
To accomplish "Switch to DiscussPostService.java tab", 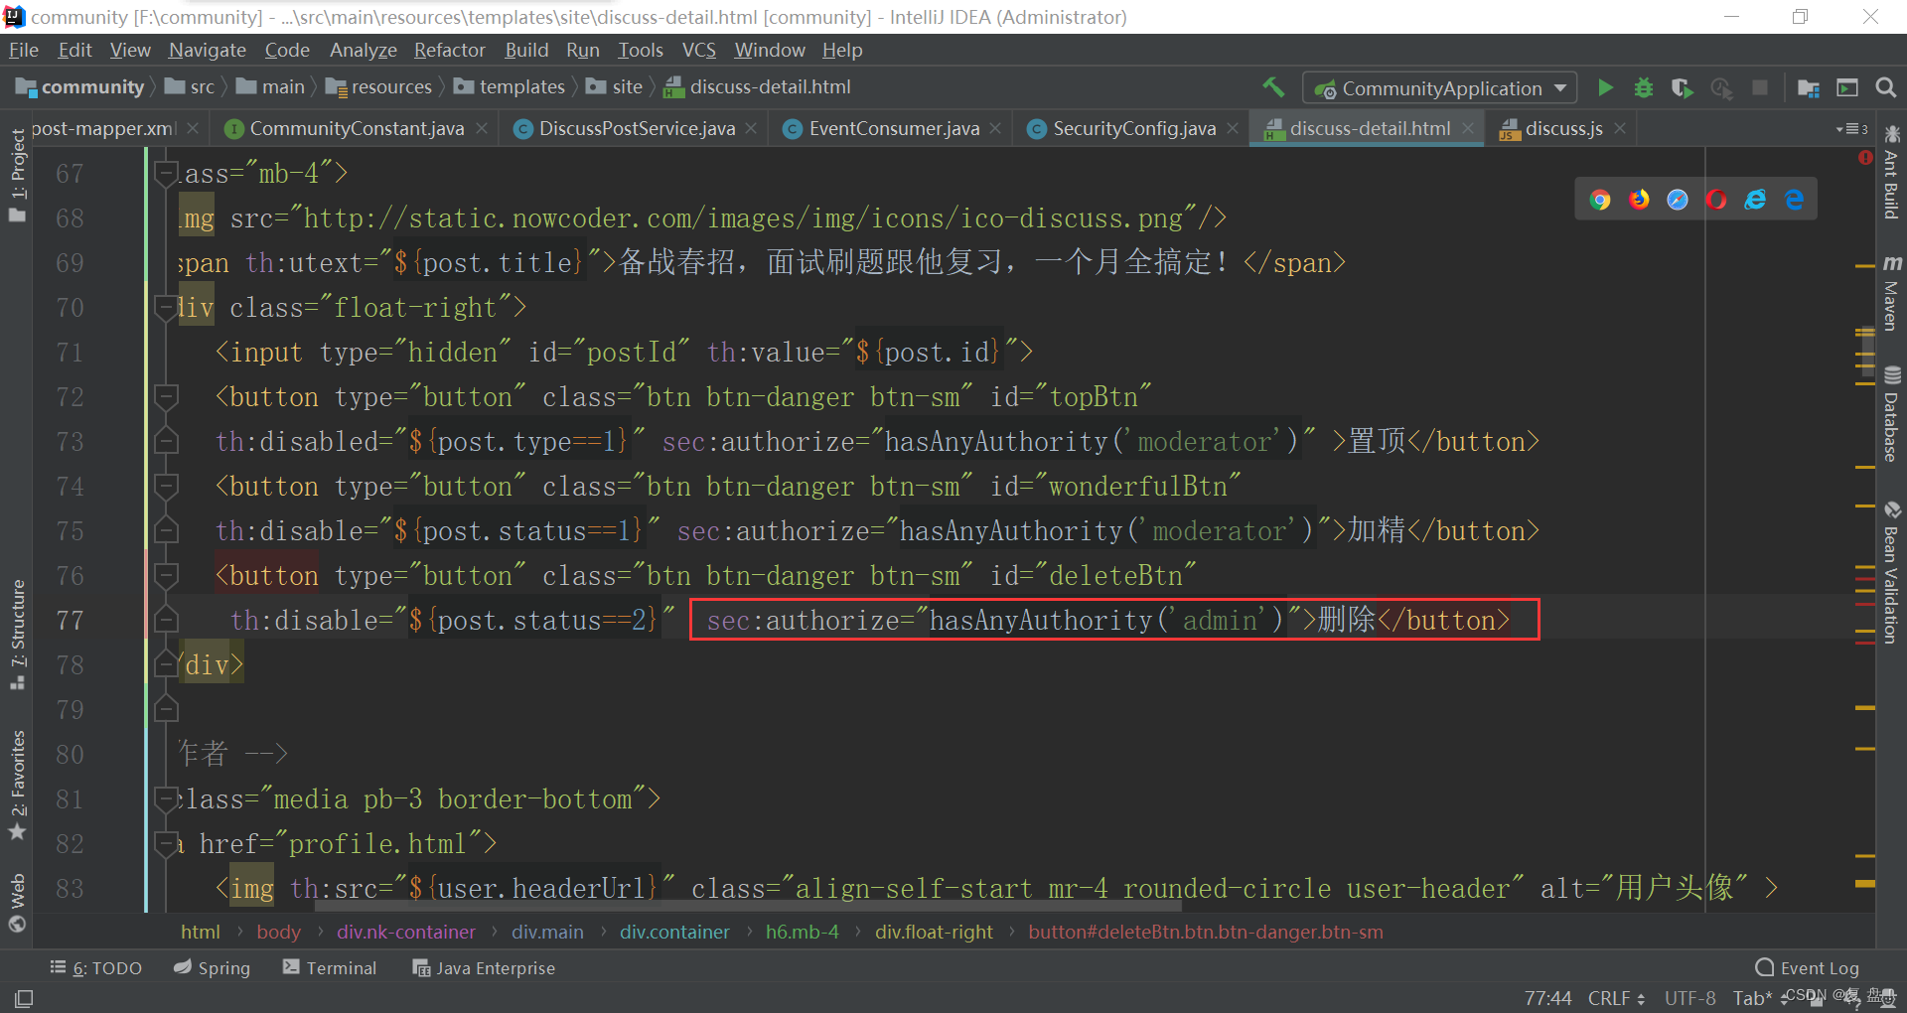I will coord(637,128).
